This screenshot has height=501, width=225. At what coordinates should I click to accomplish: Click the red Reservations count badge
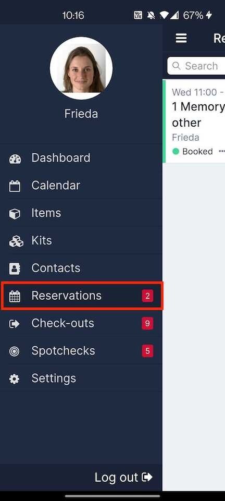[x=147, y=296]
